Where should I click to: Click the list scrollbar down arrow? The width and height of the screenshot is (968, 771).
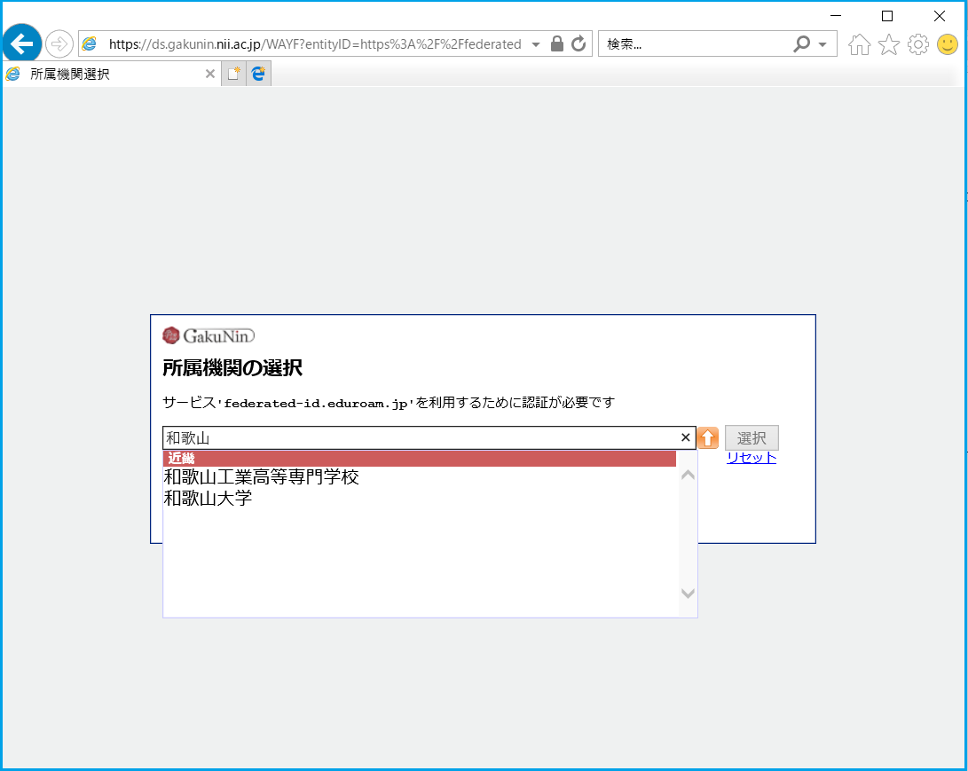coord(688,594)
